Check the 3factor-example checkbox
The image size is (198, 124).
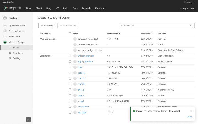70,56
